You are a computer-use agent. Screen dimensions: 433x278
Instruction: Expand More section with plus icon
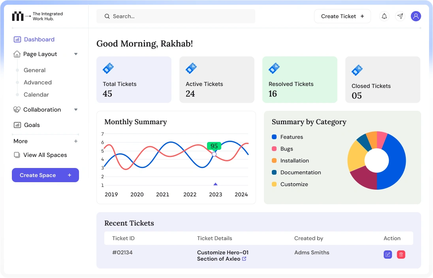(x=76, y=141)
